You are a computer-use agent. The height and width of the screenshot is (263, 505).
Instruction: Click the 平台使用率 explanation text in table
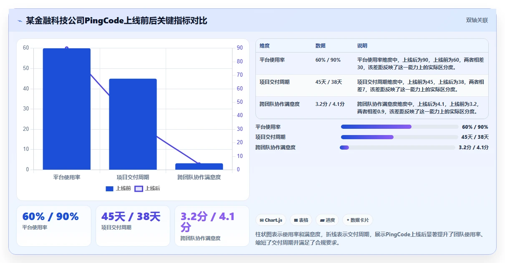[420, 63]
